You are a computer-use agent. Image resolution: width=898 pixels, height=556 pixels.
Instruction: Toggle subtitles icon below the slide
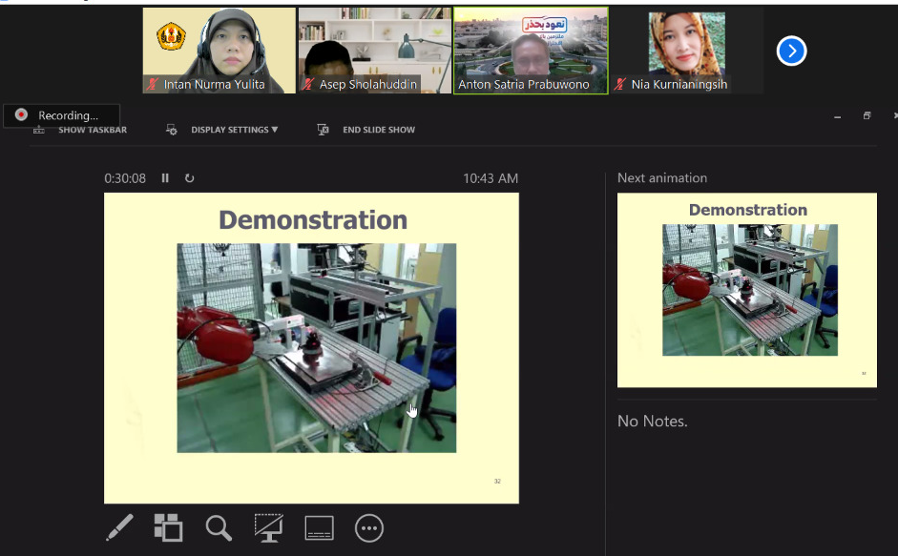(319, 527)
